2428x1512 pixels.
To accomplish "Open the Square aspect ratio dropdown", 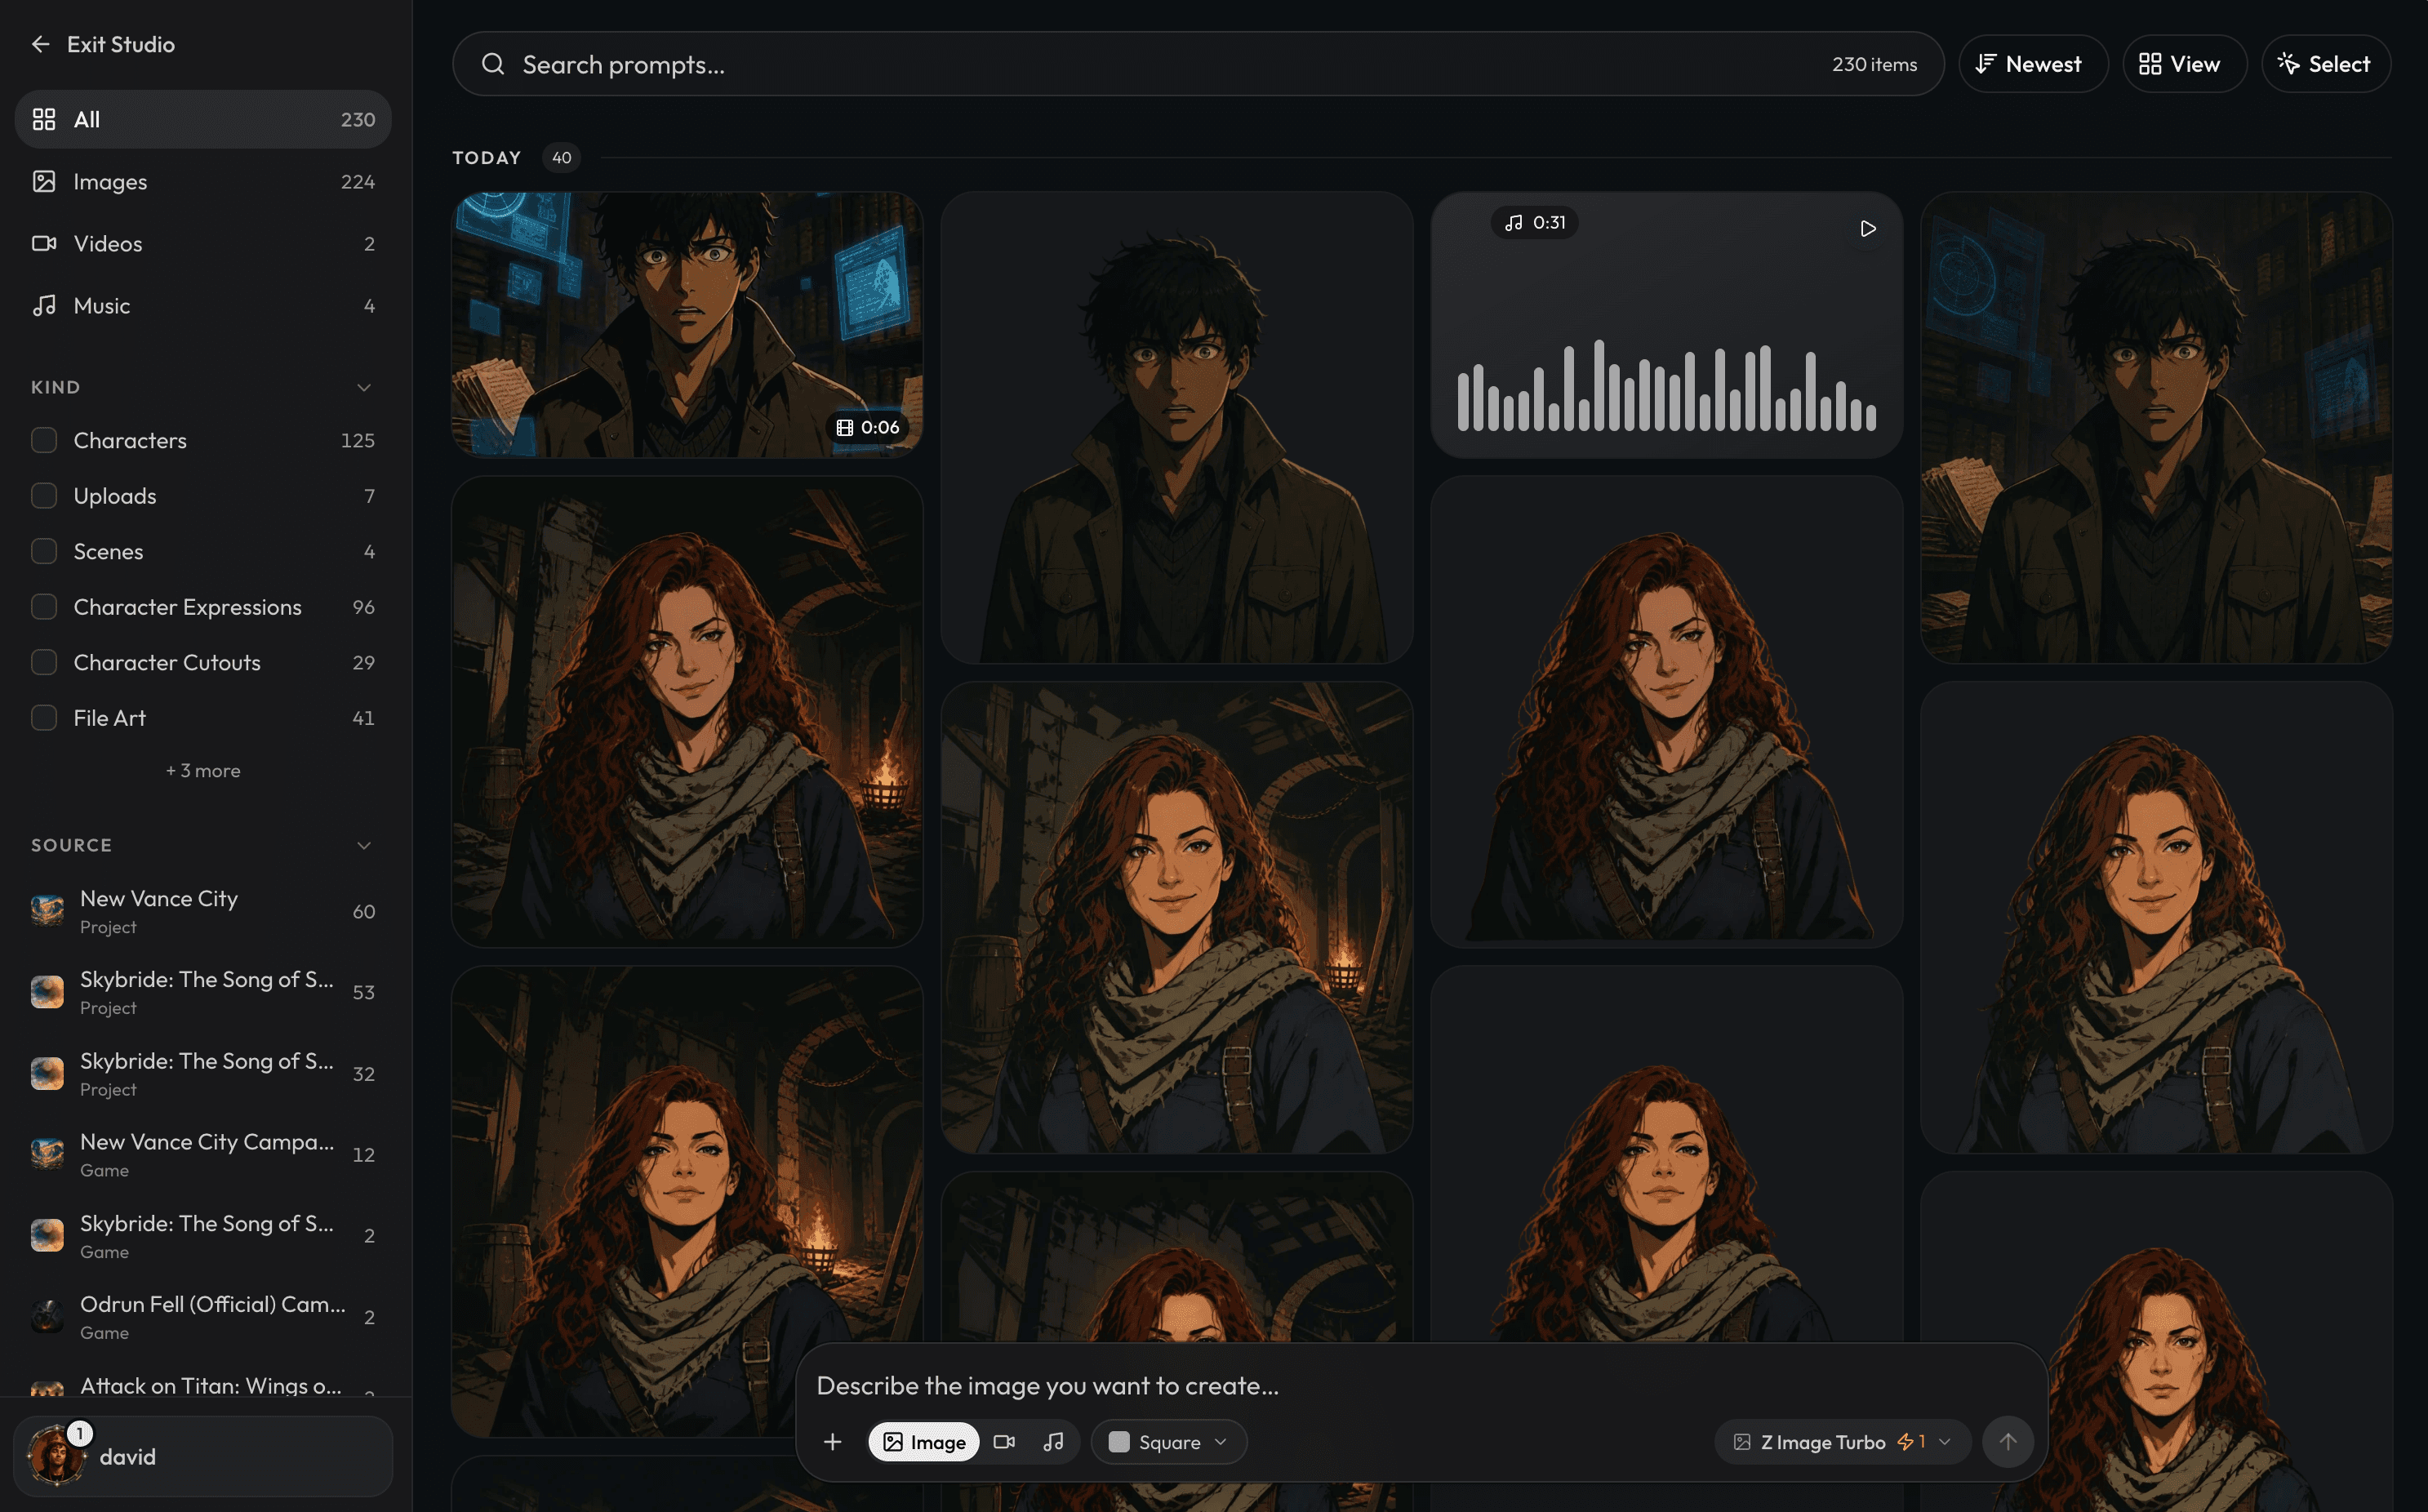I will [1168, 1442].
